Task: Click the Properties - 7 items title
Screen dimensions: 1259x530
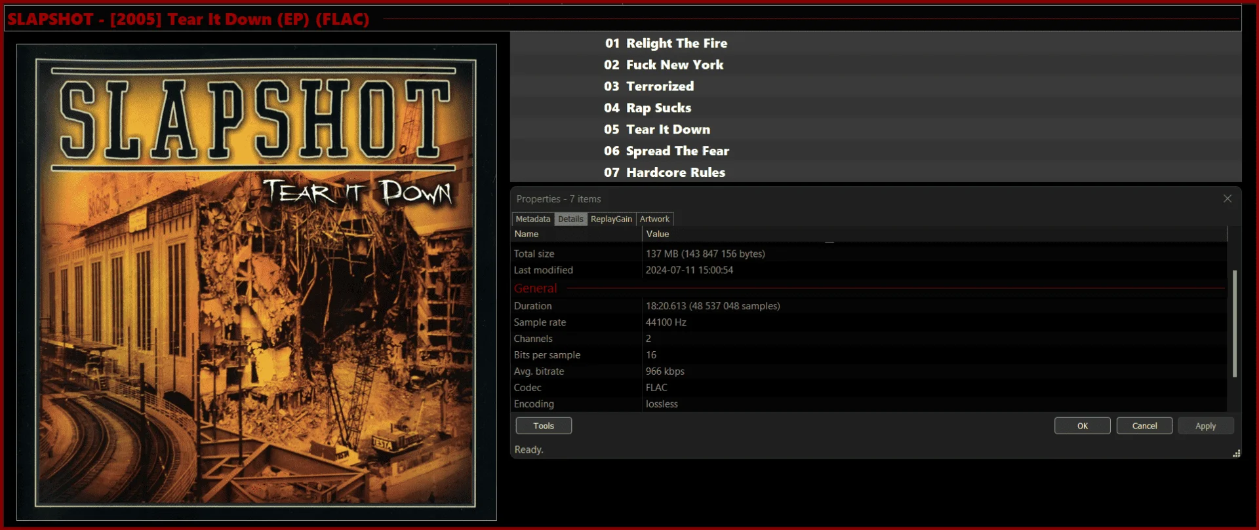Action: pyautogui.click(x=558, y=199)
